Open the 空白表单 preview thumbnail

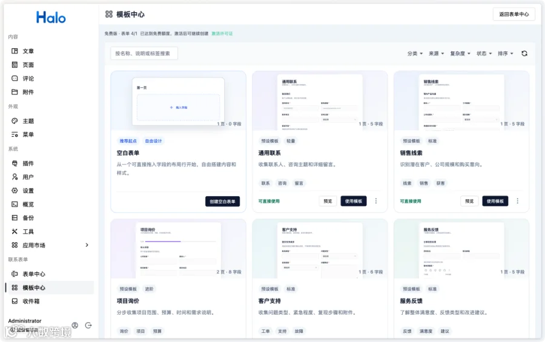point(178,101)
